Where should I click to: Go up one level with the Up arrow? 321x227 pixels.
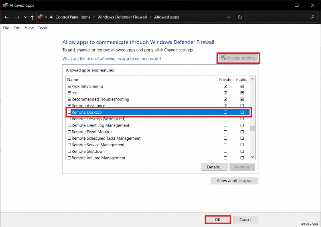pyautogui.click(x=32, y=17)
